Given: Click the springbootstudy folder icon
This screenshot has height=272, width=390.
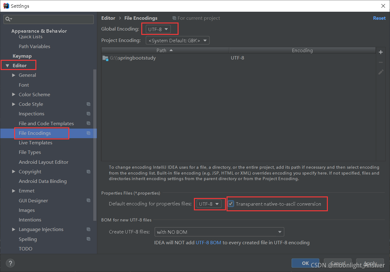Looking at the screenshot, I should pyautogui.click(x=106, y=58).
